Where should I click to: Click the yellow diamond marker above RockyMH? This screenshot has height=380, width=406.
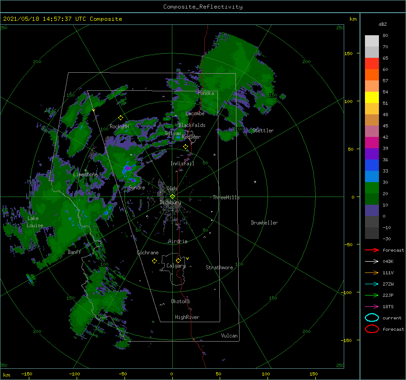coord(120,118)
